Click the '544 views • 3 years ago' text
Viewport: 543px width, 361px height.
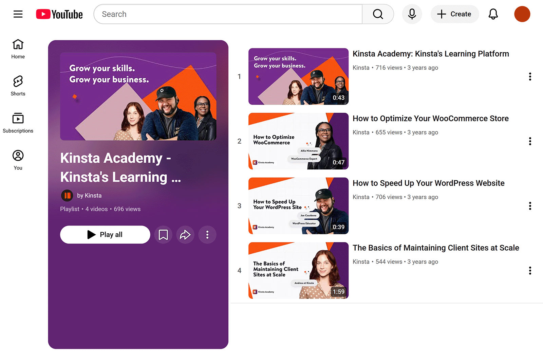[x=407, y=262]
